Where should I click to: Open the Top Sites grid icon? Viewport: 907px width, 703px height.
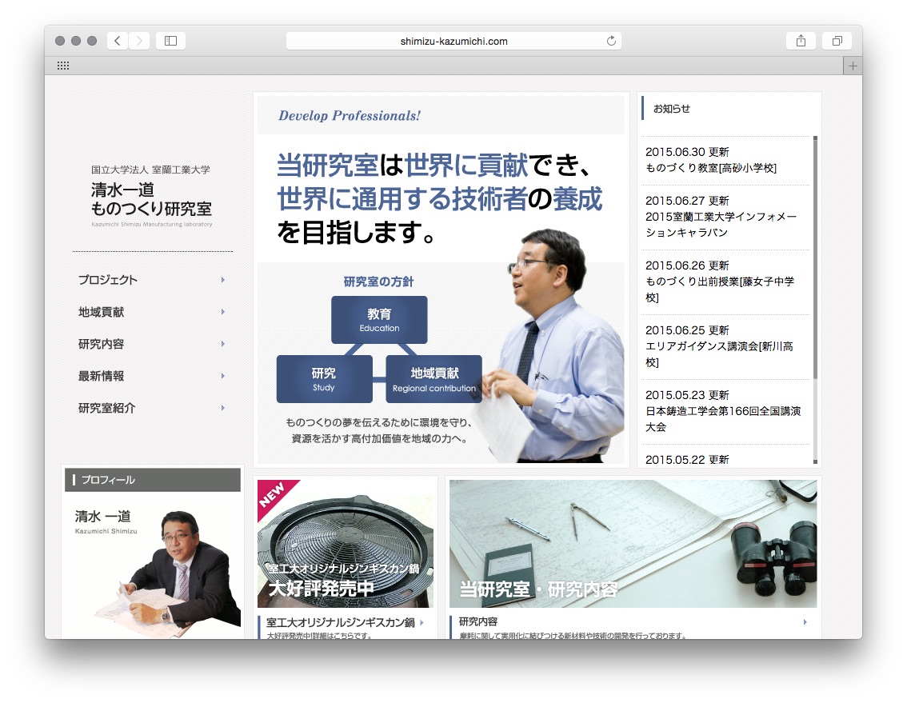coord(63,66)
